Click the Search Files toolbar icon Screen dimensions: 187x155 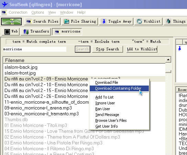(29, 22)
